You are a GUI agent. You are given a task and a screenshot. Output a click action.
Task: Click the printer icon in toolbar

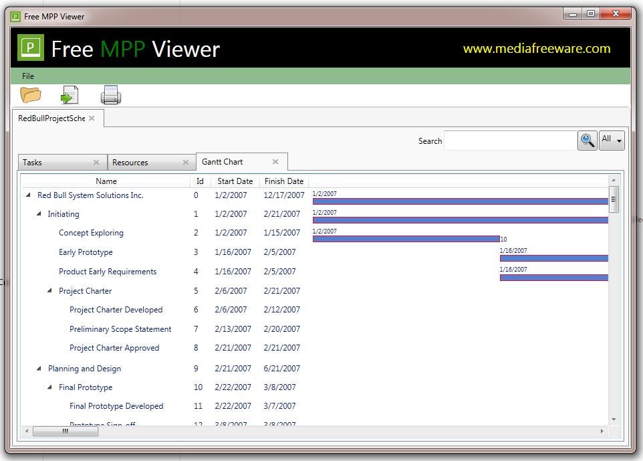pos(111,95)
